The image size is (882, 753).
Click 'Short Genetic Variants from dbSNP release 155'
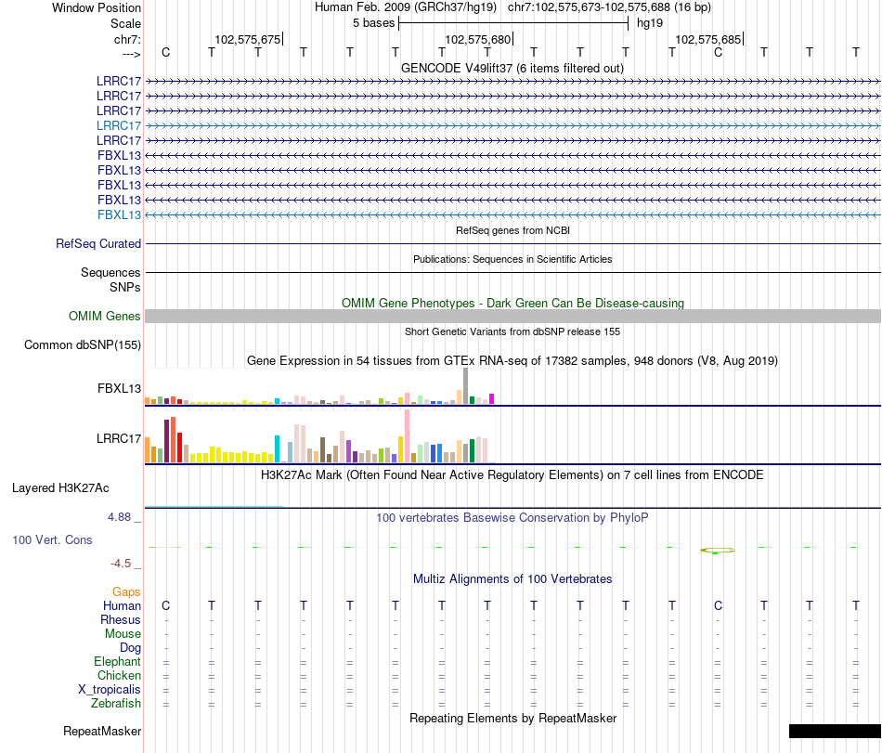tap(512, 331)
